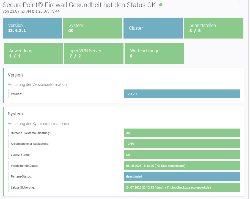Click the Schnittstellen 8 / 8 tile
Image resolution: width=250 pixels, height=199 pixels.
213,28
